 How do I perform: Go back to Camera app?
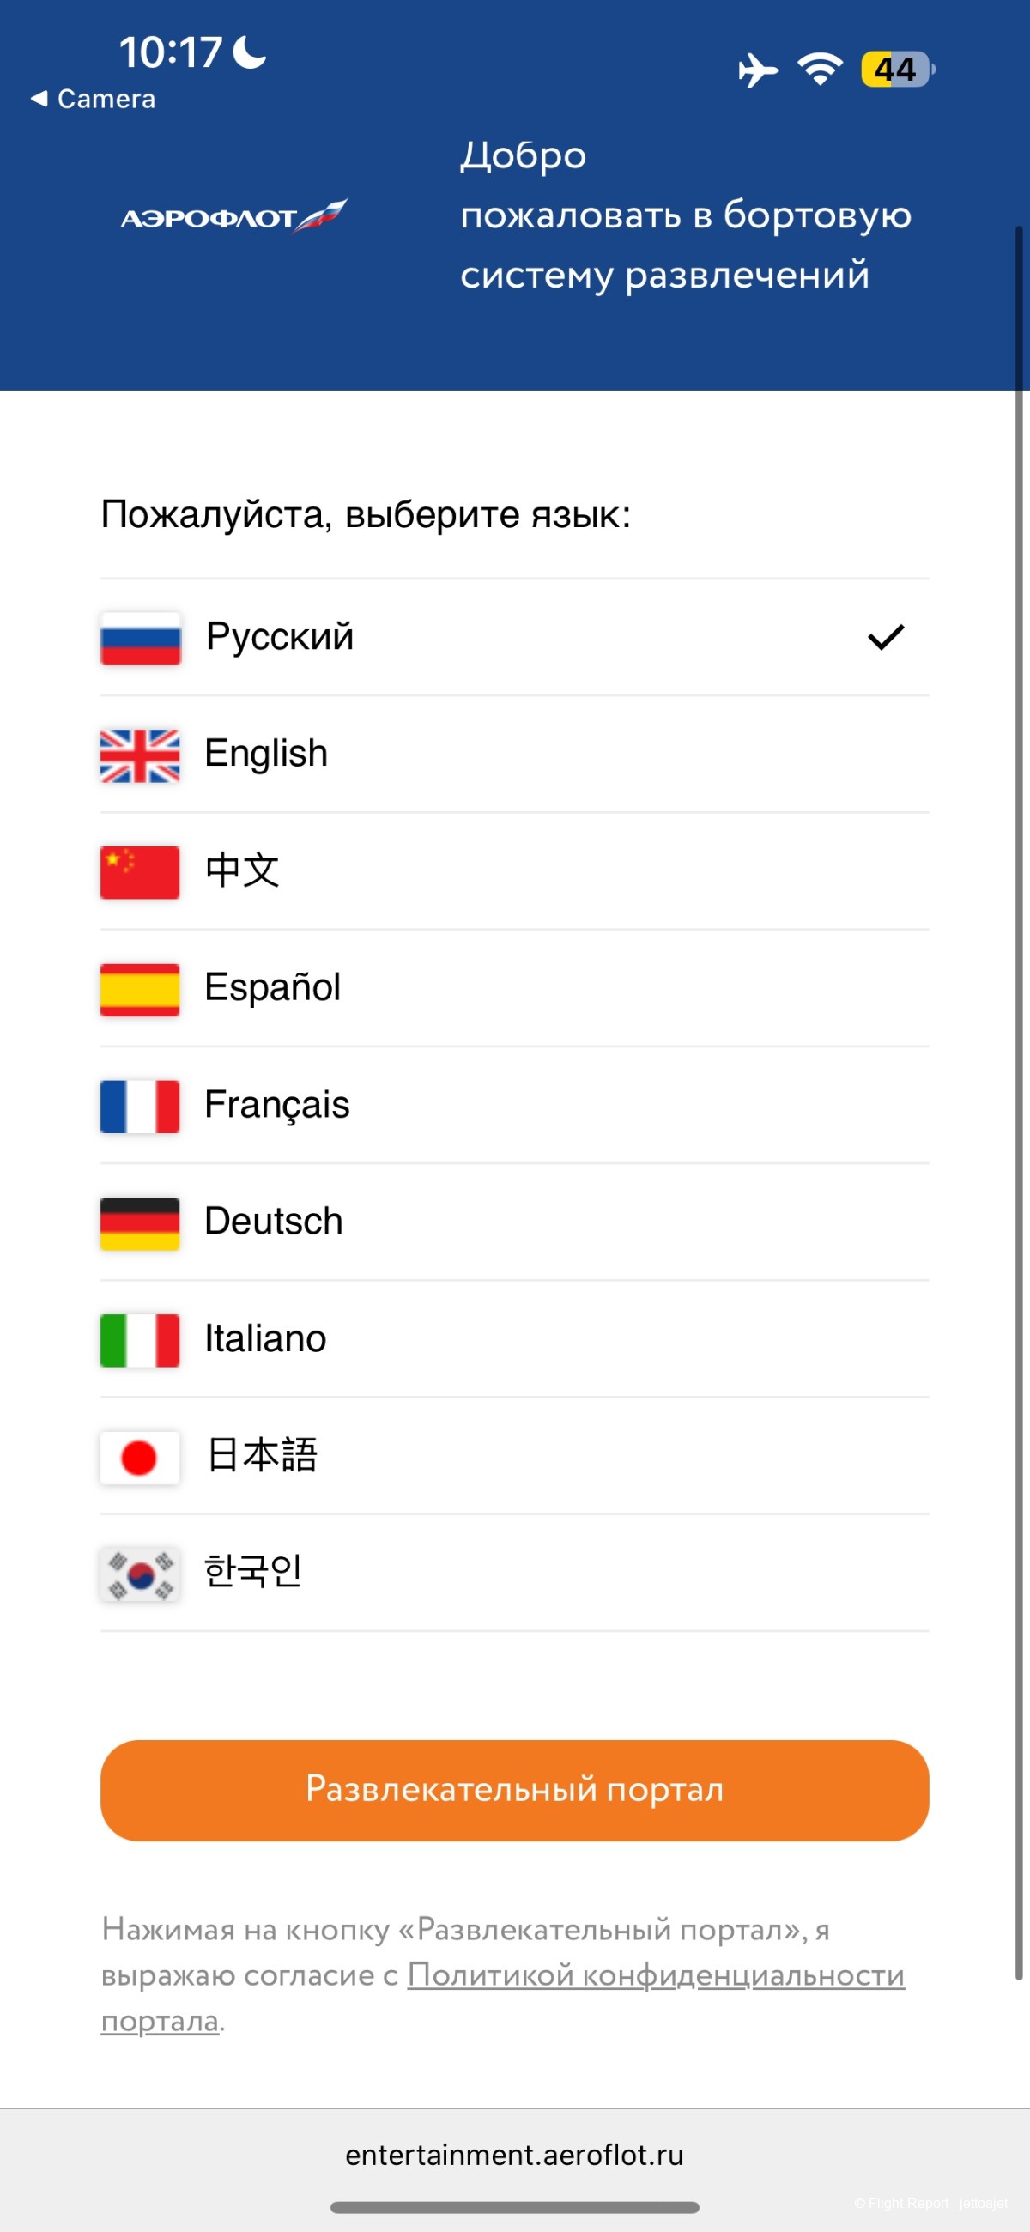pyautogui.click(x=94, y=99)
